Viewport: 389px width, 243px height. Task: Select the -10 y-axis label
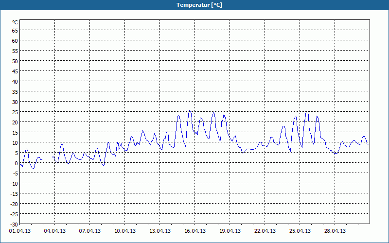[14, 184]
